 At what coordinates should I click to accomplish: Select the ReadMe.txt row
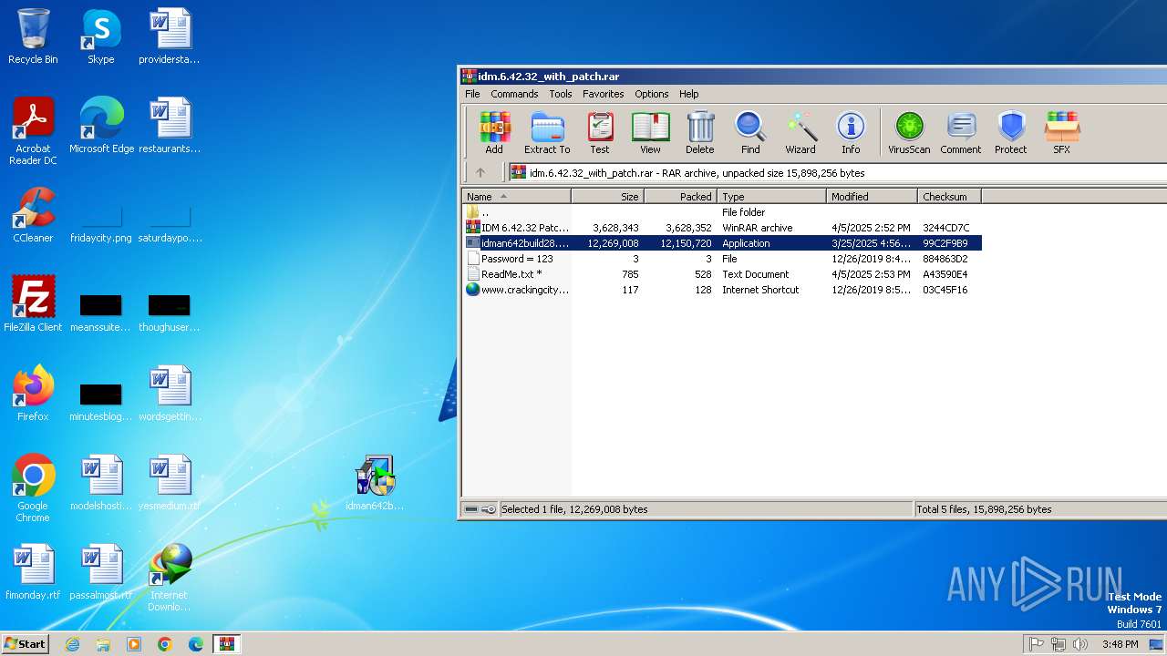point(722,274)
